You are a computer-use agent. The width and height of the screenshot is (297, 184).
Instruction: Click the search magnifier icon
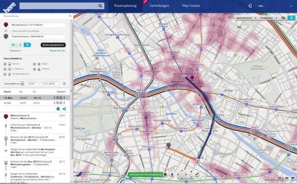pos(100,6)
